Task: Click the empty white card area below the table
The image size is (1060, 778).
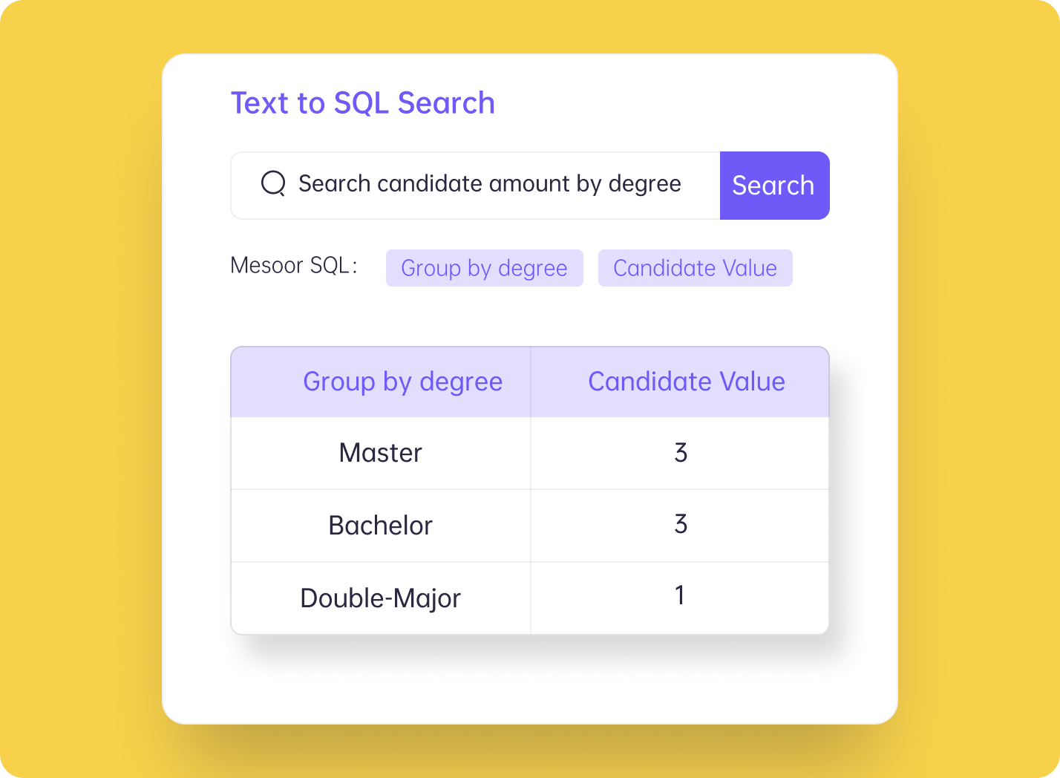Action: 530,679
